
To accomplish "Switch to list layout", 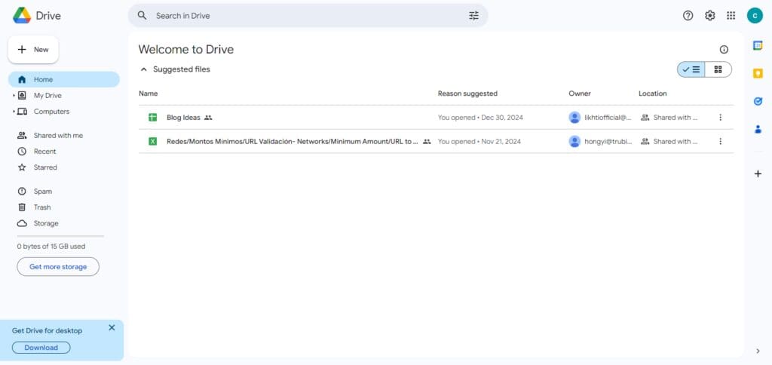I will pos(691,69).
